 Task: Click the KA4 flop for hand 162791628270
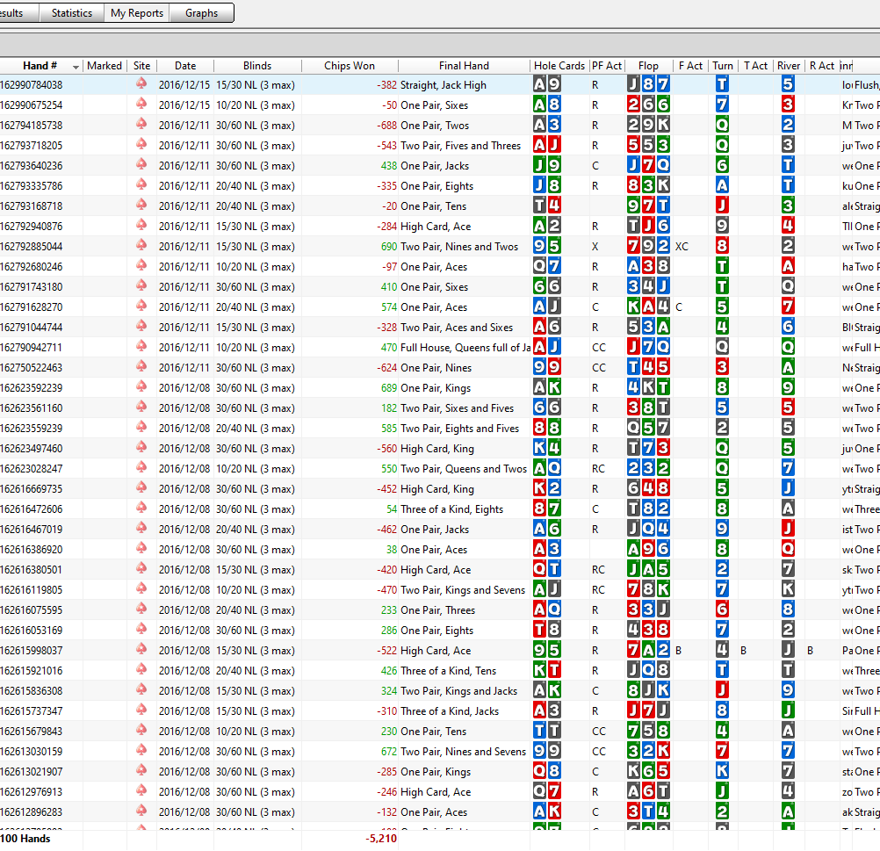coord(648,307)
